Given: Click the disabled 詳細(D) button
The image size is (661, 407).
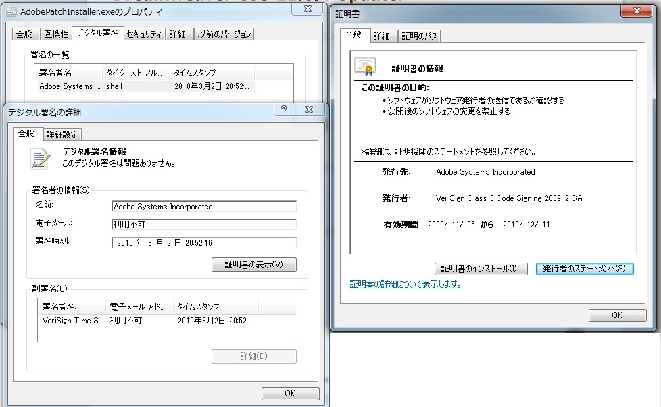Looking at the screenshot, I should click(253, 356).
